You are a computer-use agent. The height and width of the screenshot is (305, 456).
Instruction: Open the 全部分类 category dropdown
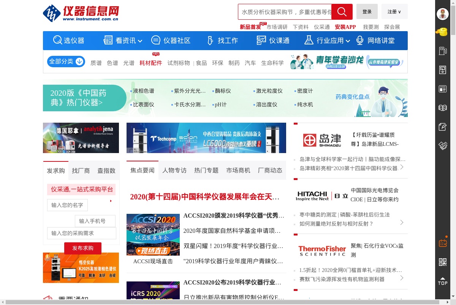66,62
